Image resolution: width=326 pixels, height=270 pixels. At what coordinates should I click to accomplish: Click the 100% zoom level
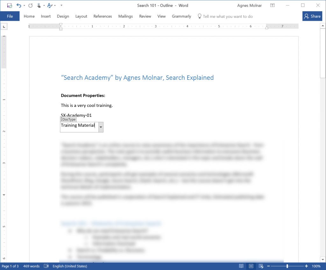[316, 266]
